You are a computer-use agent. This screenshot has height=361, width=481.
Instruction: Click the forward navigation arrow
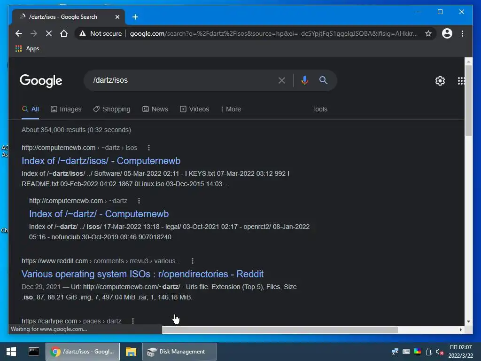[34, 33]
